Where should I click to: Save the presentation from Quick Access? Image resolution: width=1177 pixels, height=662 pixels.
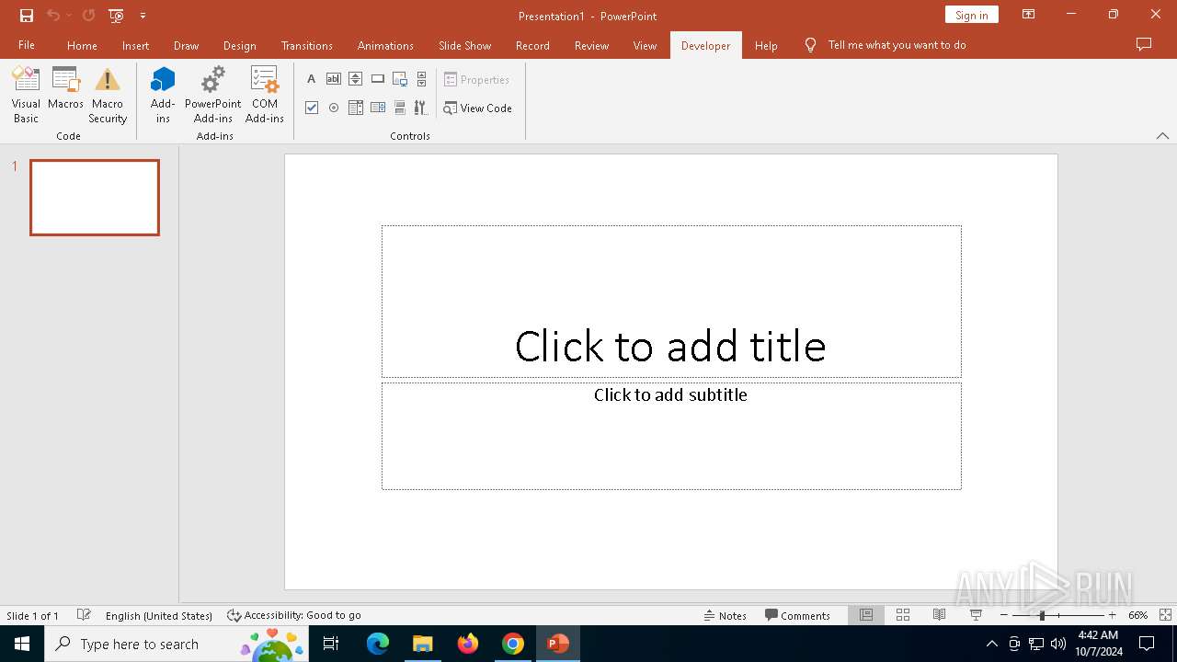[27, 16]
